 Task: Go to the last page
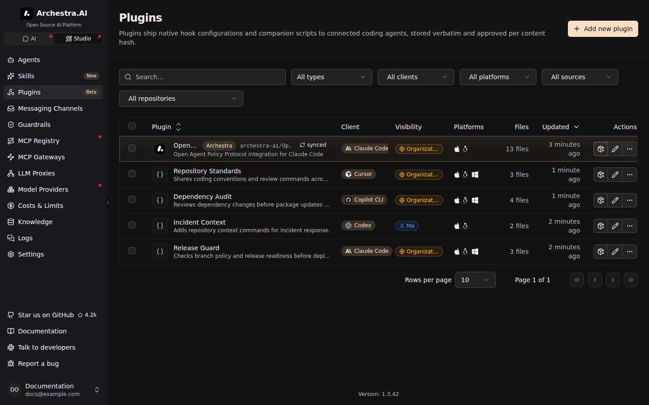631,280
